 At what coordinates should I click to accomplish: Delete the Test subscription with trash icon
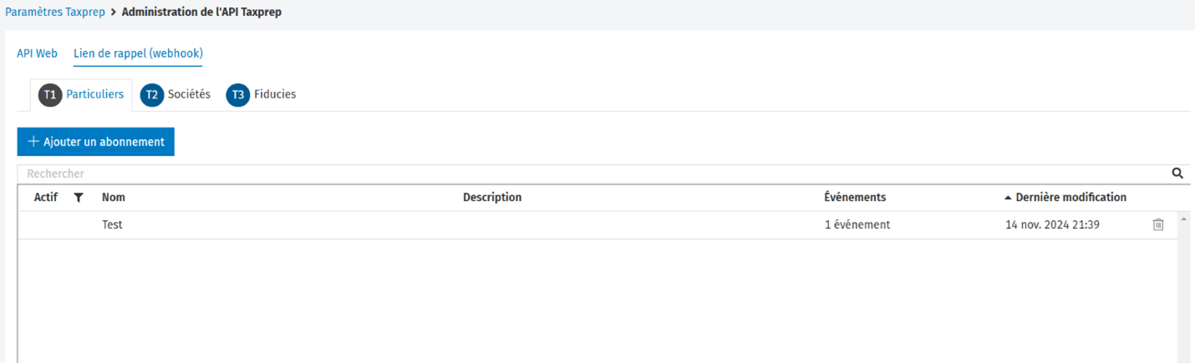click(1158, 224)
